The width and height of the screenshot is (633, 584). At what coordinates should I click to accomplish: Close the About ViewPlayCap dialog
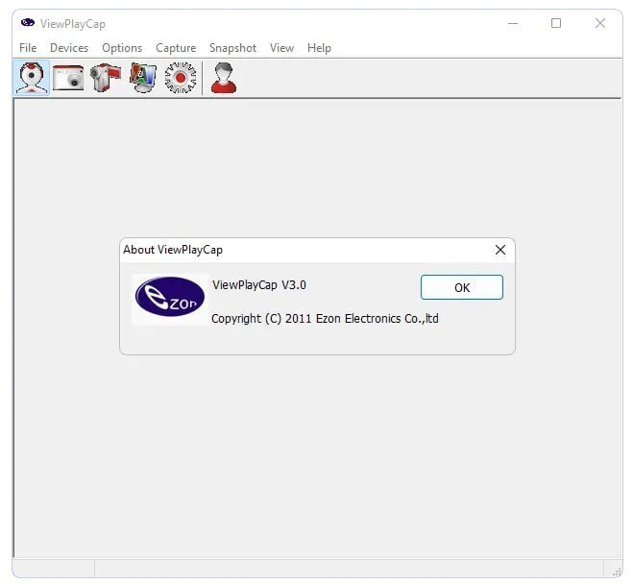coord(500,250)
